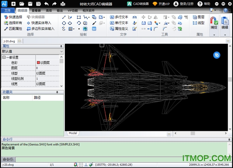Expand the polyline tool dropdown arrow
Screen dimensions: 233x168
[x=89, y=17]
